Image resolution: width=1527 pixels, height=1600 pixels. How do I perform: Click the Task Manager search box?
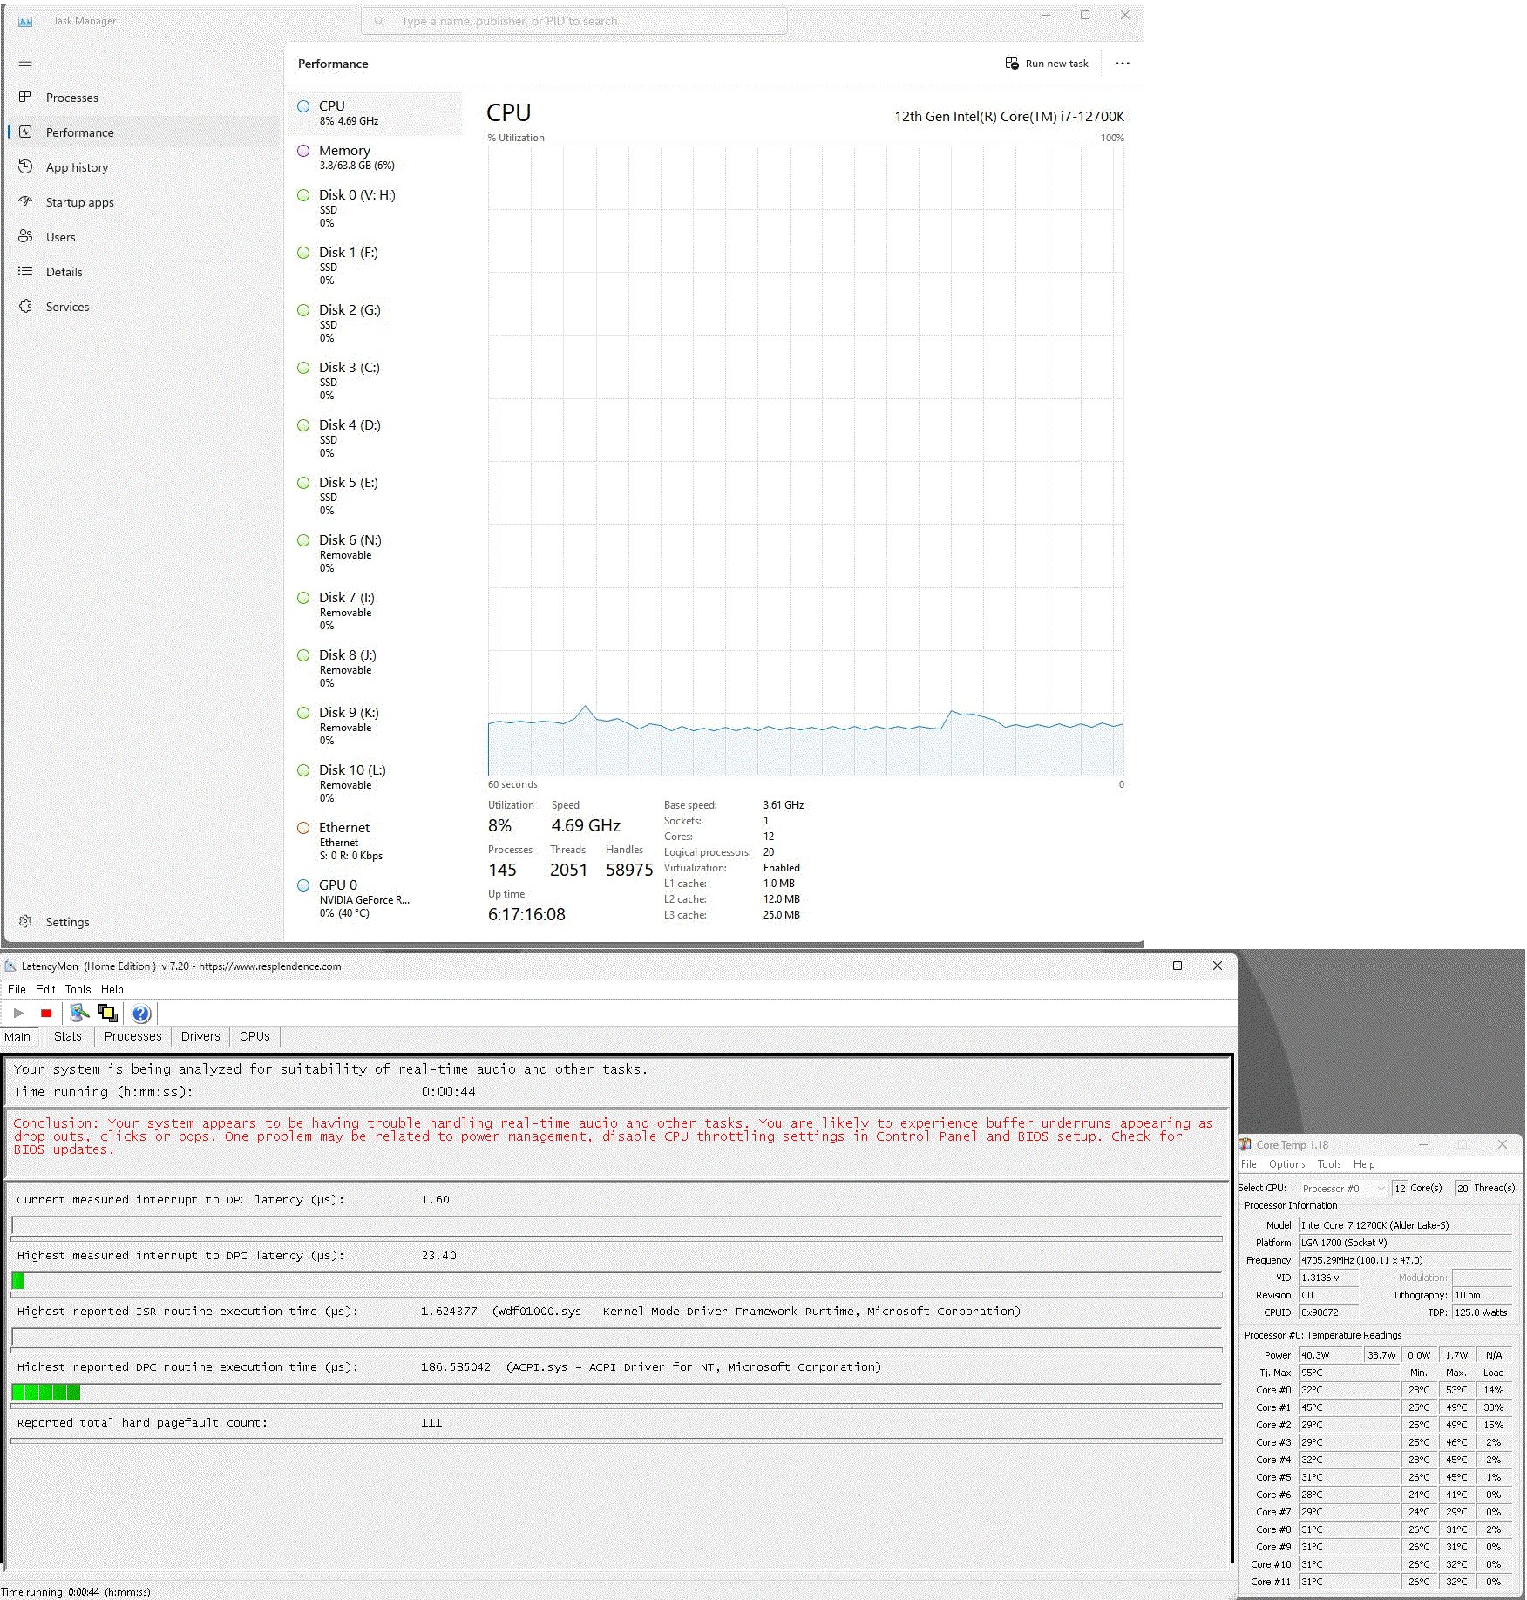point(574,21)
